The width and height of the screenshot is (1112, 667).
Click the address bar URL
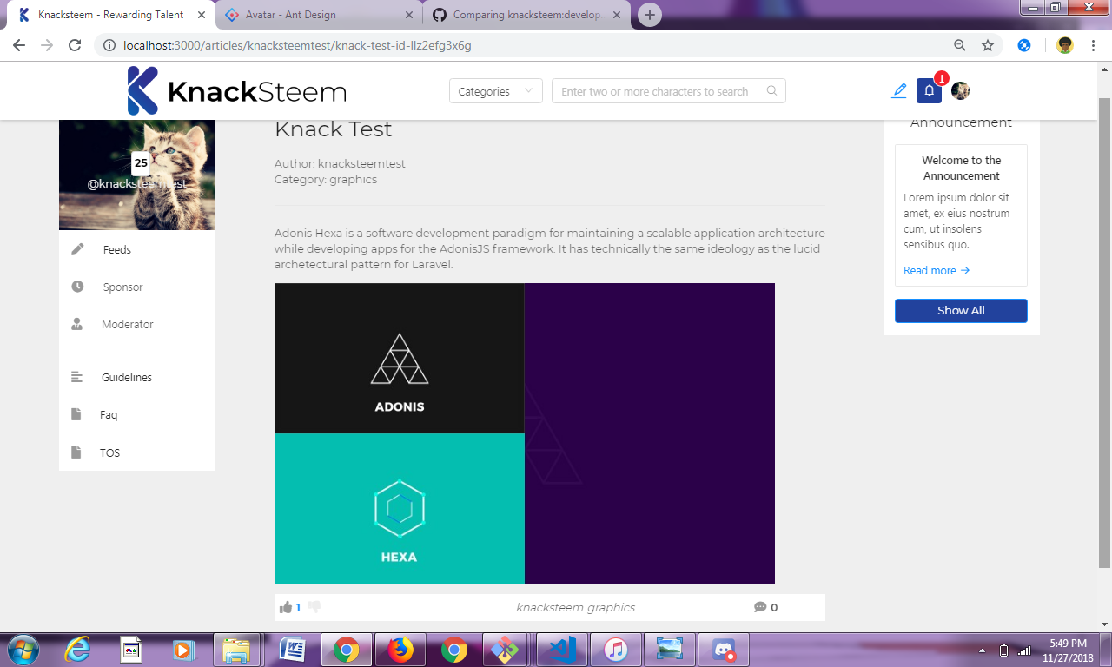(298, 45)
